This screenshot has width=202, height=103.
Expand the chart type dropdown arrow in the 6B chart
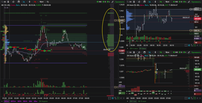(26, 2)
